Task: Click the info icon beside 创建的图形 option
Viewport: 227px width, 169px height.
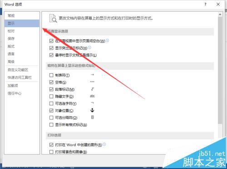Action: [104, 145]
